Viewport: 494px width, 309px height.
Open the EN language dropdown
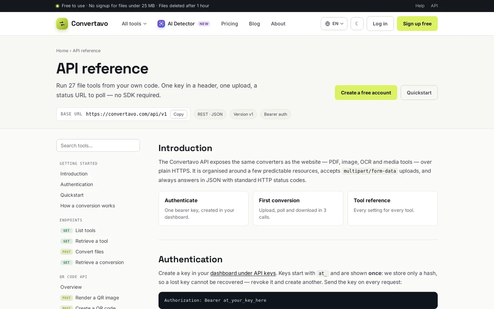point(334,24)
